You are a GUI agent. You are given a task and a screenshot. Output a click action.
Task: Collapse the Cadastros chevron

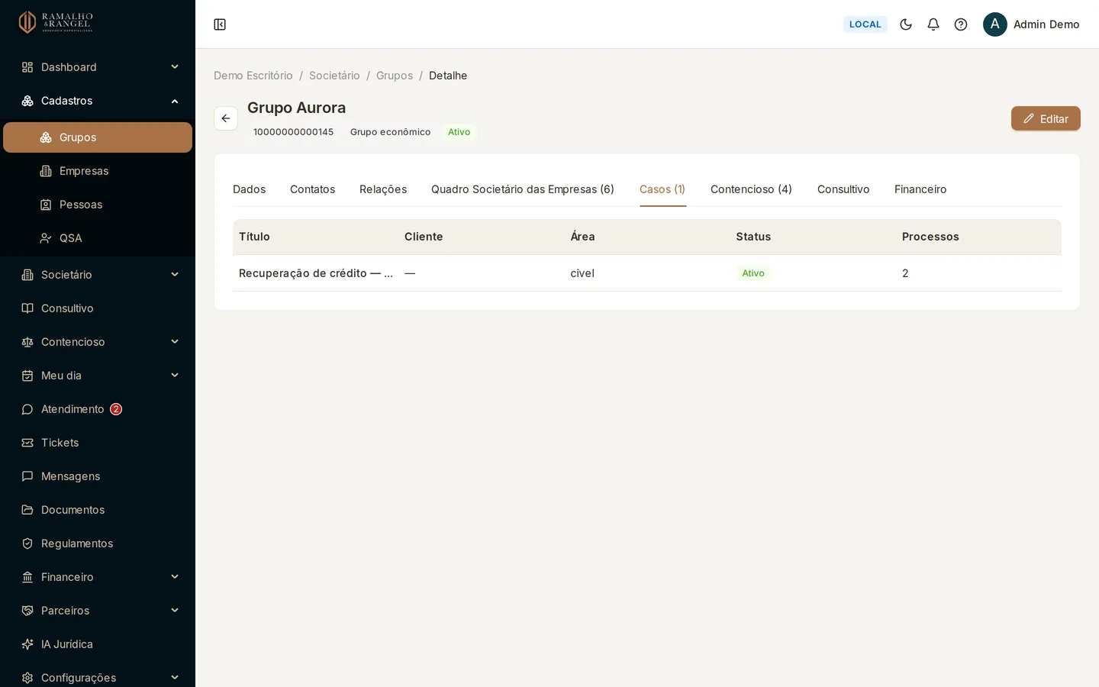[175, 101]
